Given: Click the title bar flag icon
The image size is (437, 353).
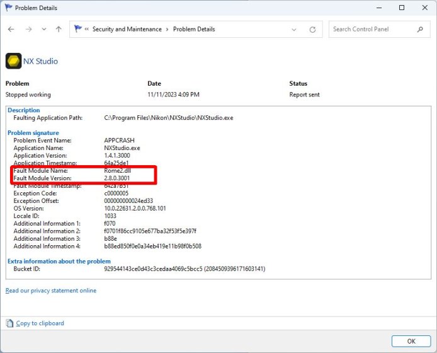Looking at the screenshot, I should pos(8,8).
